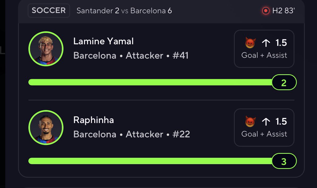The height and width of the screenshot is (188, 317).
Task: Click Barcelona • Attacker • #41 details
Action: tap(131, 55)
